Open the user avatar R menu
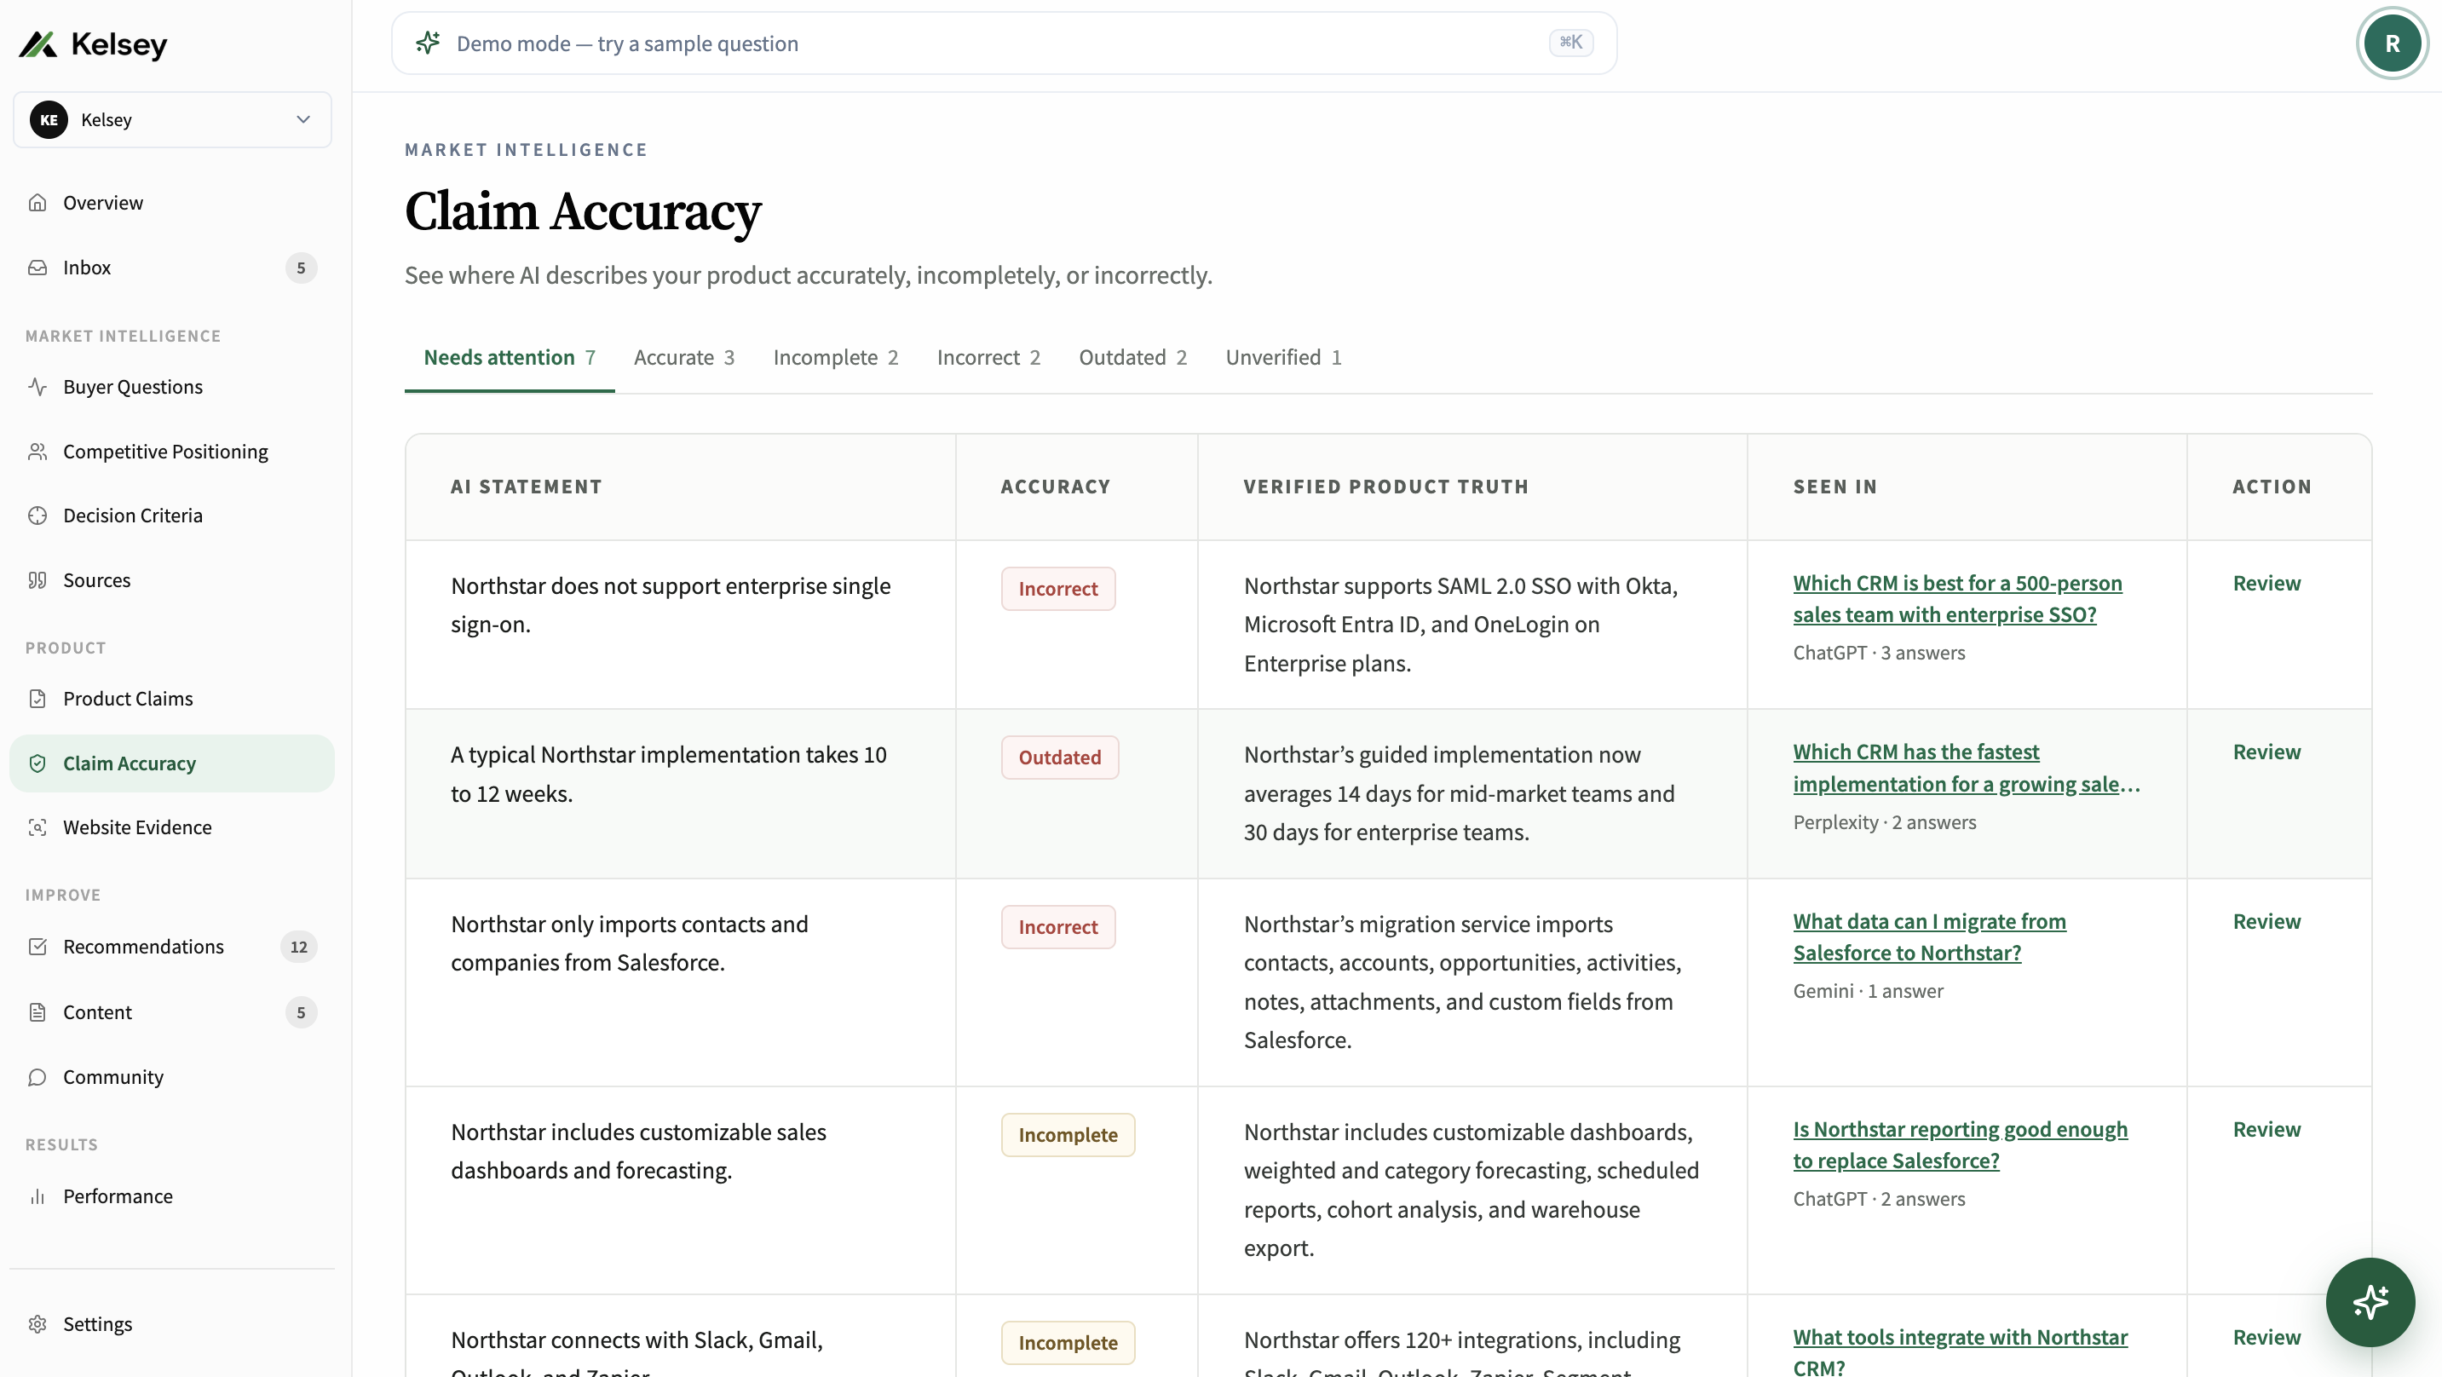This screenshot has height=1377, width=2442. tap(2392, 43)
